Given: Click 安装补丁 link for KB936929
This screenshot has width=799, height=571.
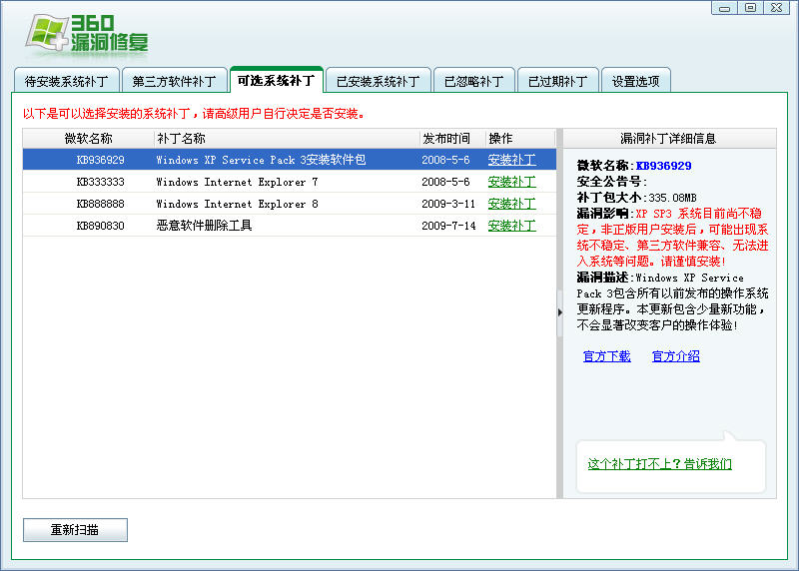Looking at the screenshot, I should (511, 160).
